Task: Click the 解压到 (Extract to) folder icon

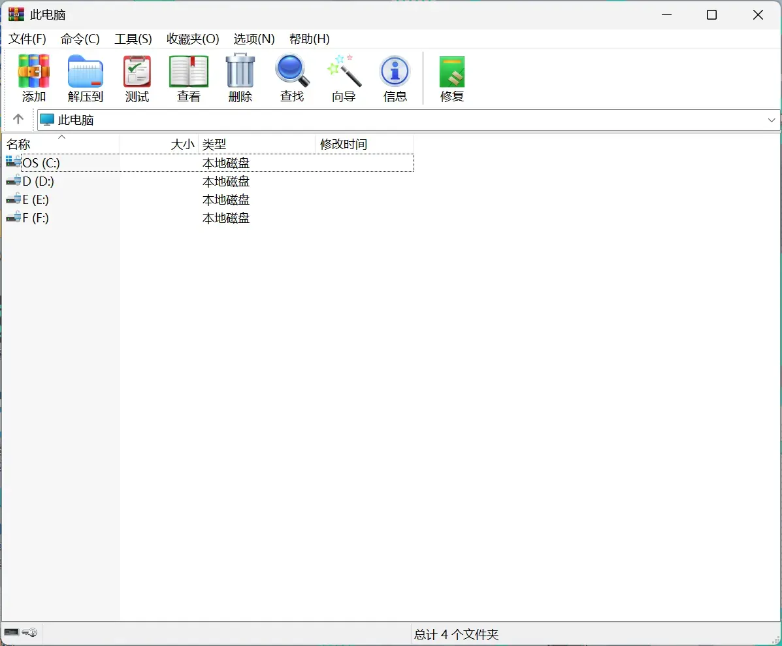Action: (x=86, y=71)
